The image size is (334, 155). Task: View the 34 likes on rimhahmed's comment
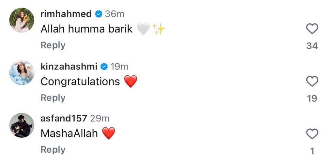click(312, 46)
